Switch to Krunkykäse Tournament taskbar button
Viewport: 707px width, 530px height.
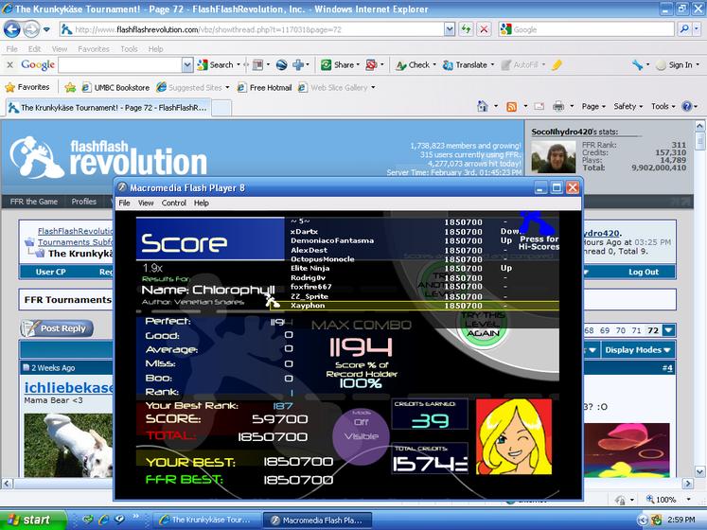click(206, 521)
